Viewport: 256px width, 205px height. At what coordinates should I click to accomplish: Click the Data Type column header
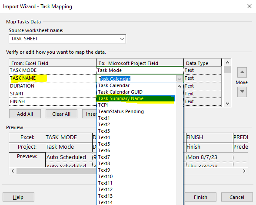tap(203, 63)
